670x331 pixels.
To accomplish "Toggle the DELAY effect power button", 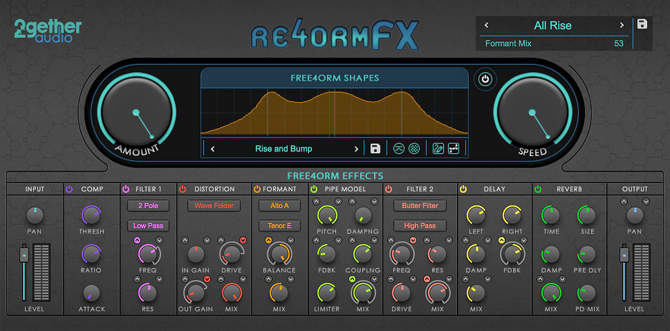I will click(463, 189).
